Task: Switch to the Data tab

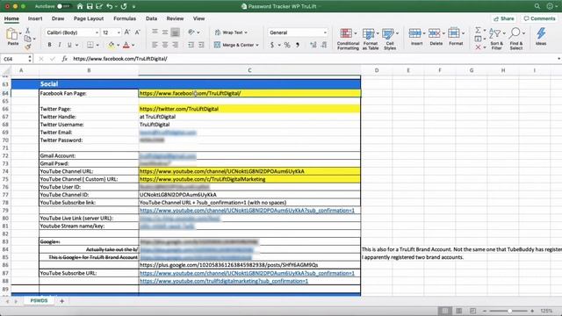Action: pyautogui.click(x=151, y=18)
